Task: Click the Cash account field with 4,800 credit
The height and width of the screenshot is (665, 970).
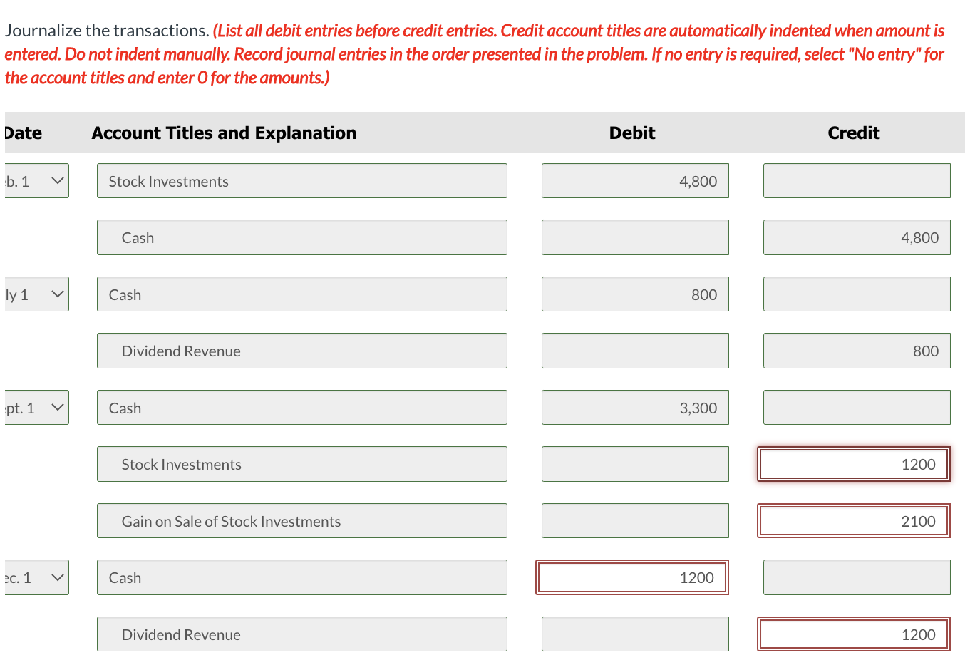Action: pyautogui.click(x=302, y=237)
